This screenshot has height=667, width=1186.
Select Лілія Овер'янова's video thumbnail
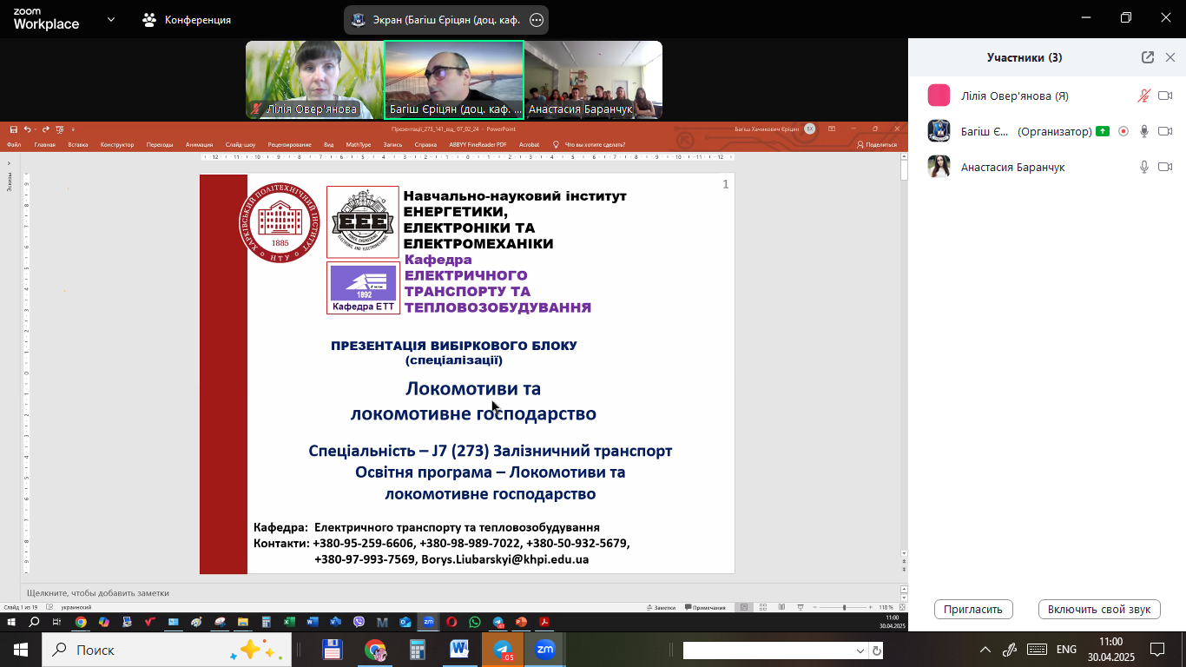(315, 80)
